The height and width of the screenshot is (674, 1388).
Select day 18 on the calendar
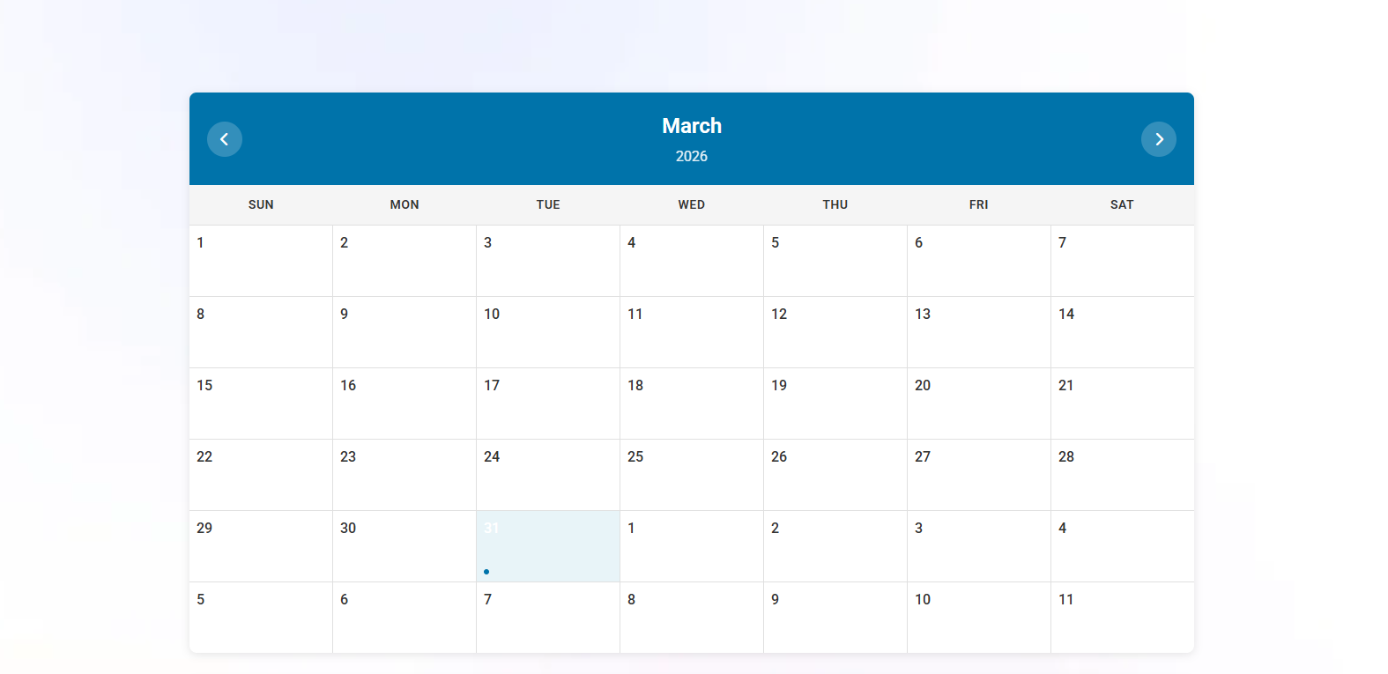[692, 404]
